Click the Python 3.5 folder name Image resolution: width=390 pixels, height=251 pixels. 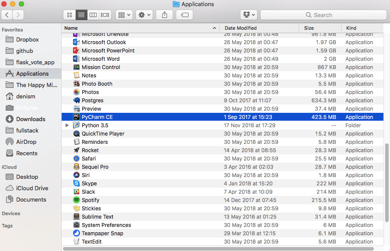pos(95,125)
